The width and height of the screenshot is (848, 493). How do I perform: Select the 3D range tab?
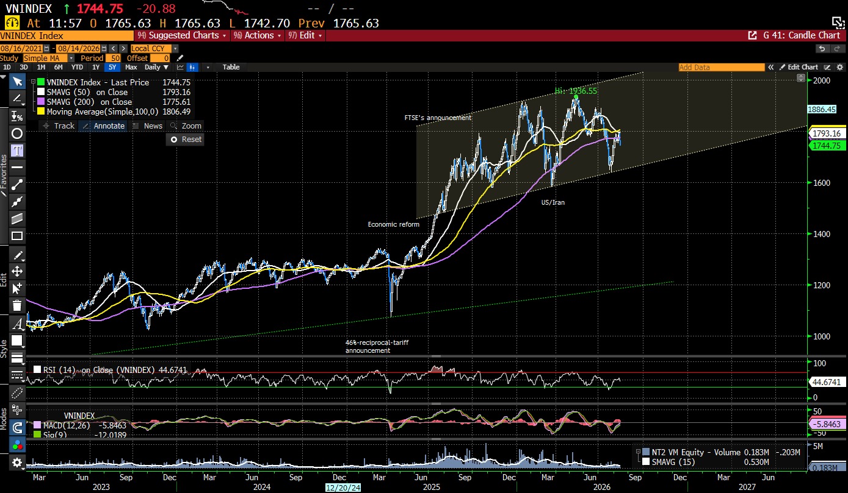[x=24, y=67]
